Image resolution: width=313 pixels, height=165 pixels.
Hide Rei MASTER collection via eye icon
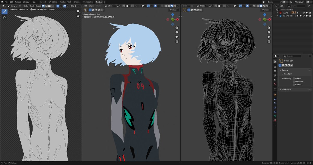304,16
